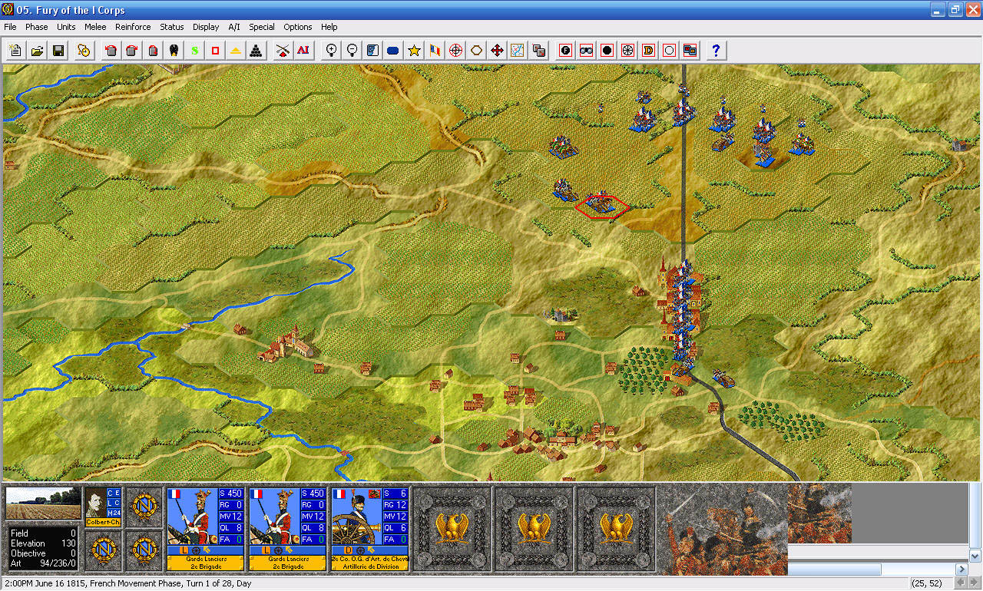Open the Help menu
The image size is (983, 591).
(329, 27)
